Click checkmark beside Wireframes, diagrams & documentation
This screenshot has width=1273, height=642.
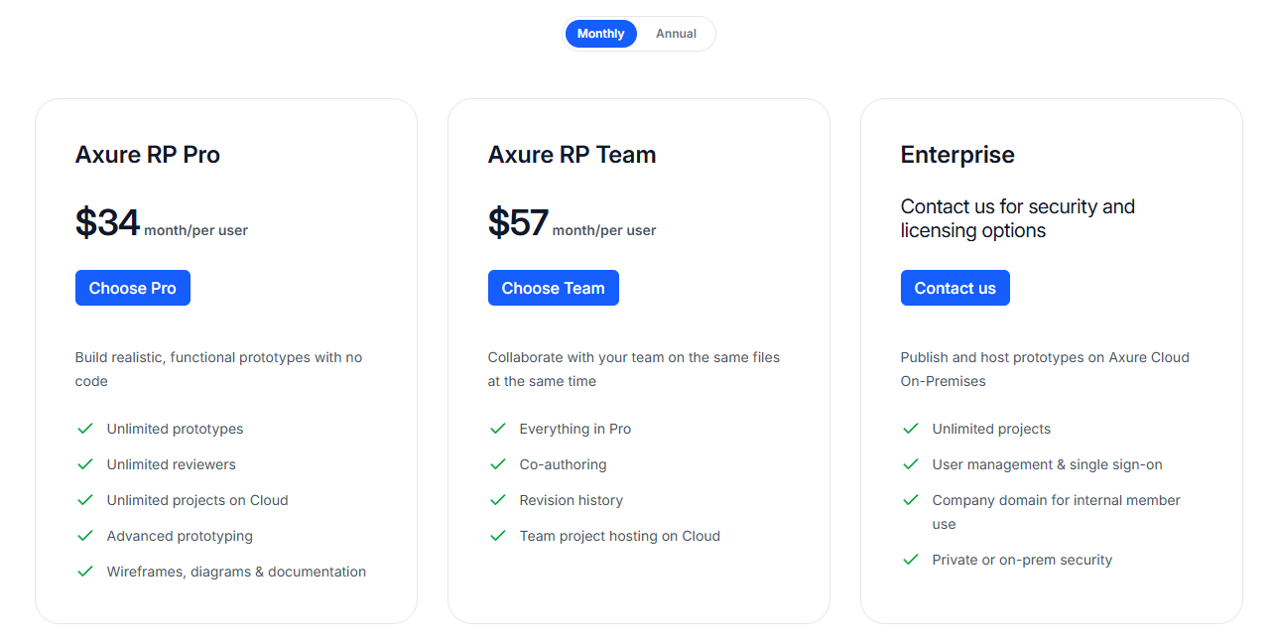point(85,572)
